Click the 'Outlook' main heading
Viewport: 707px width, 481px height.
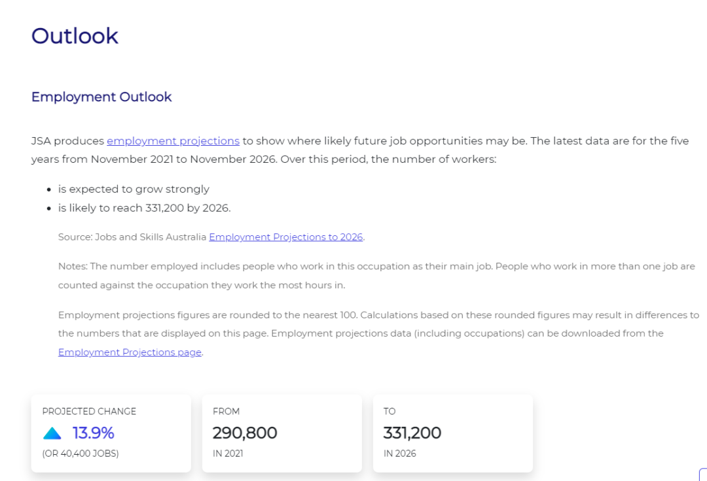[x=75, y=36]
